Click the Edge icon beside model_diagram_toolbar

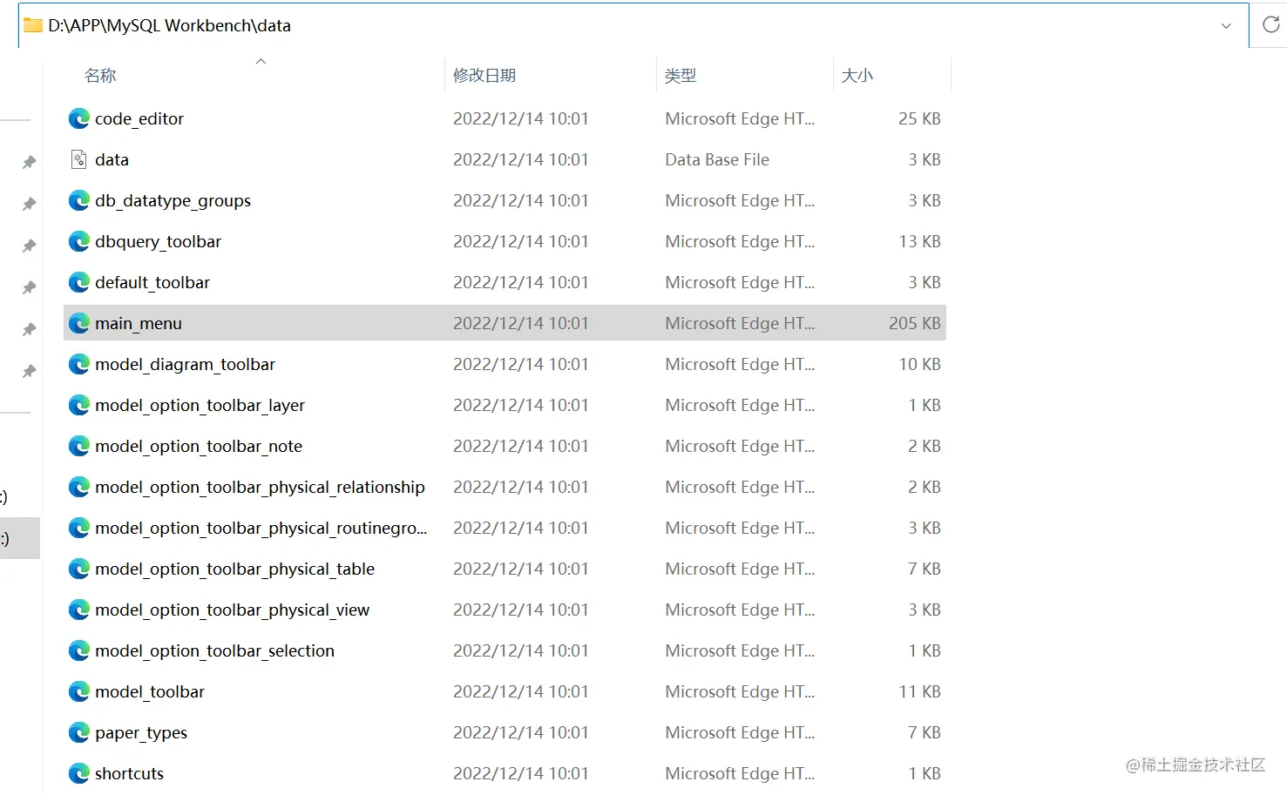(79, 364)
